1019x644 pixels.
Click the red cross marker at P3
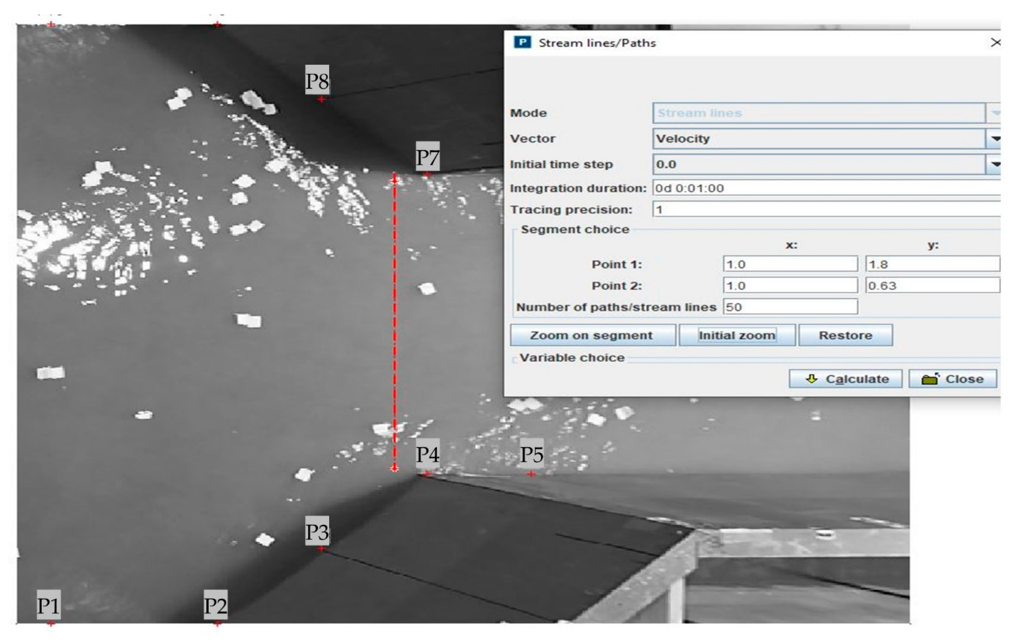click(x=321, y=549)
